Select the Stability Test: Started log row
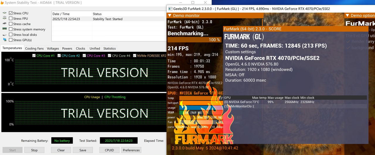Viewport: 375px width, 155px height. [109, 19]
